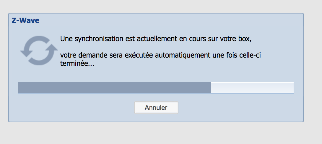322x144 pixels.
Task: Click the left end of the progress bar
Action: point(19,88)
